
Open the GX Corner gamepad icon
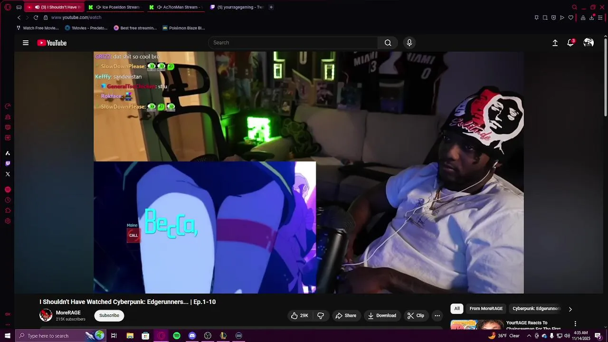[x=19, y=7]
